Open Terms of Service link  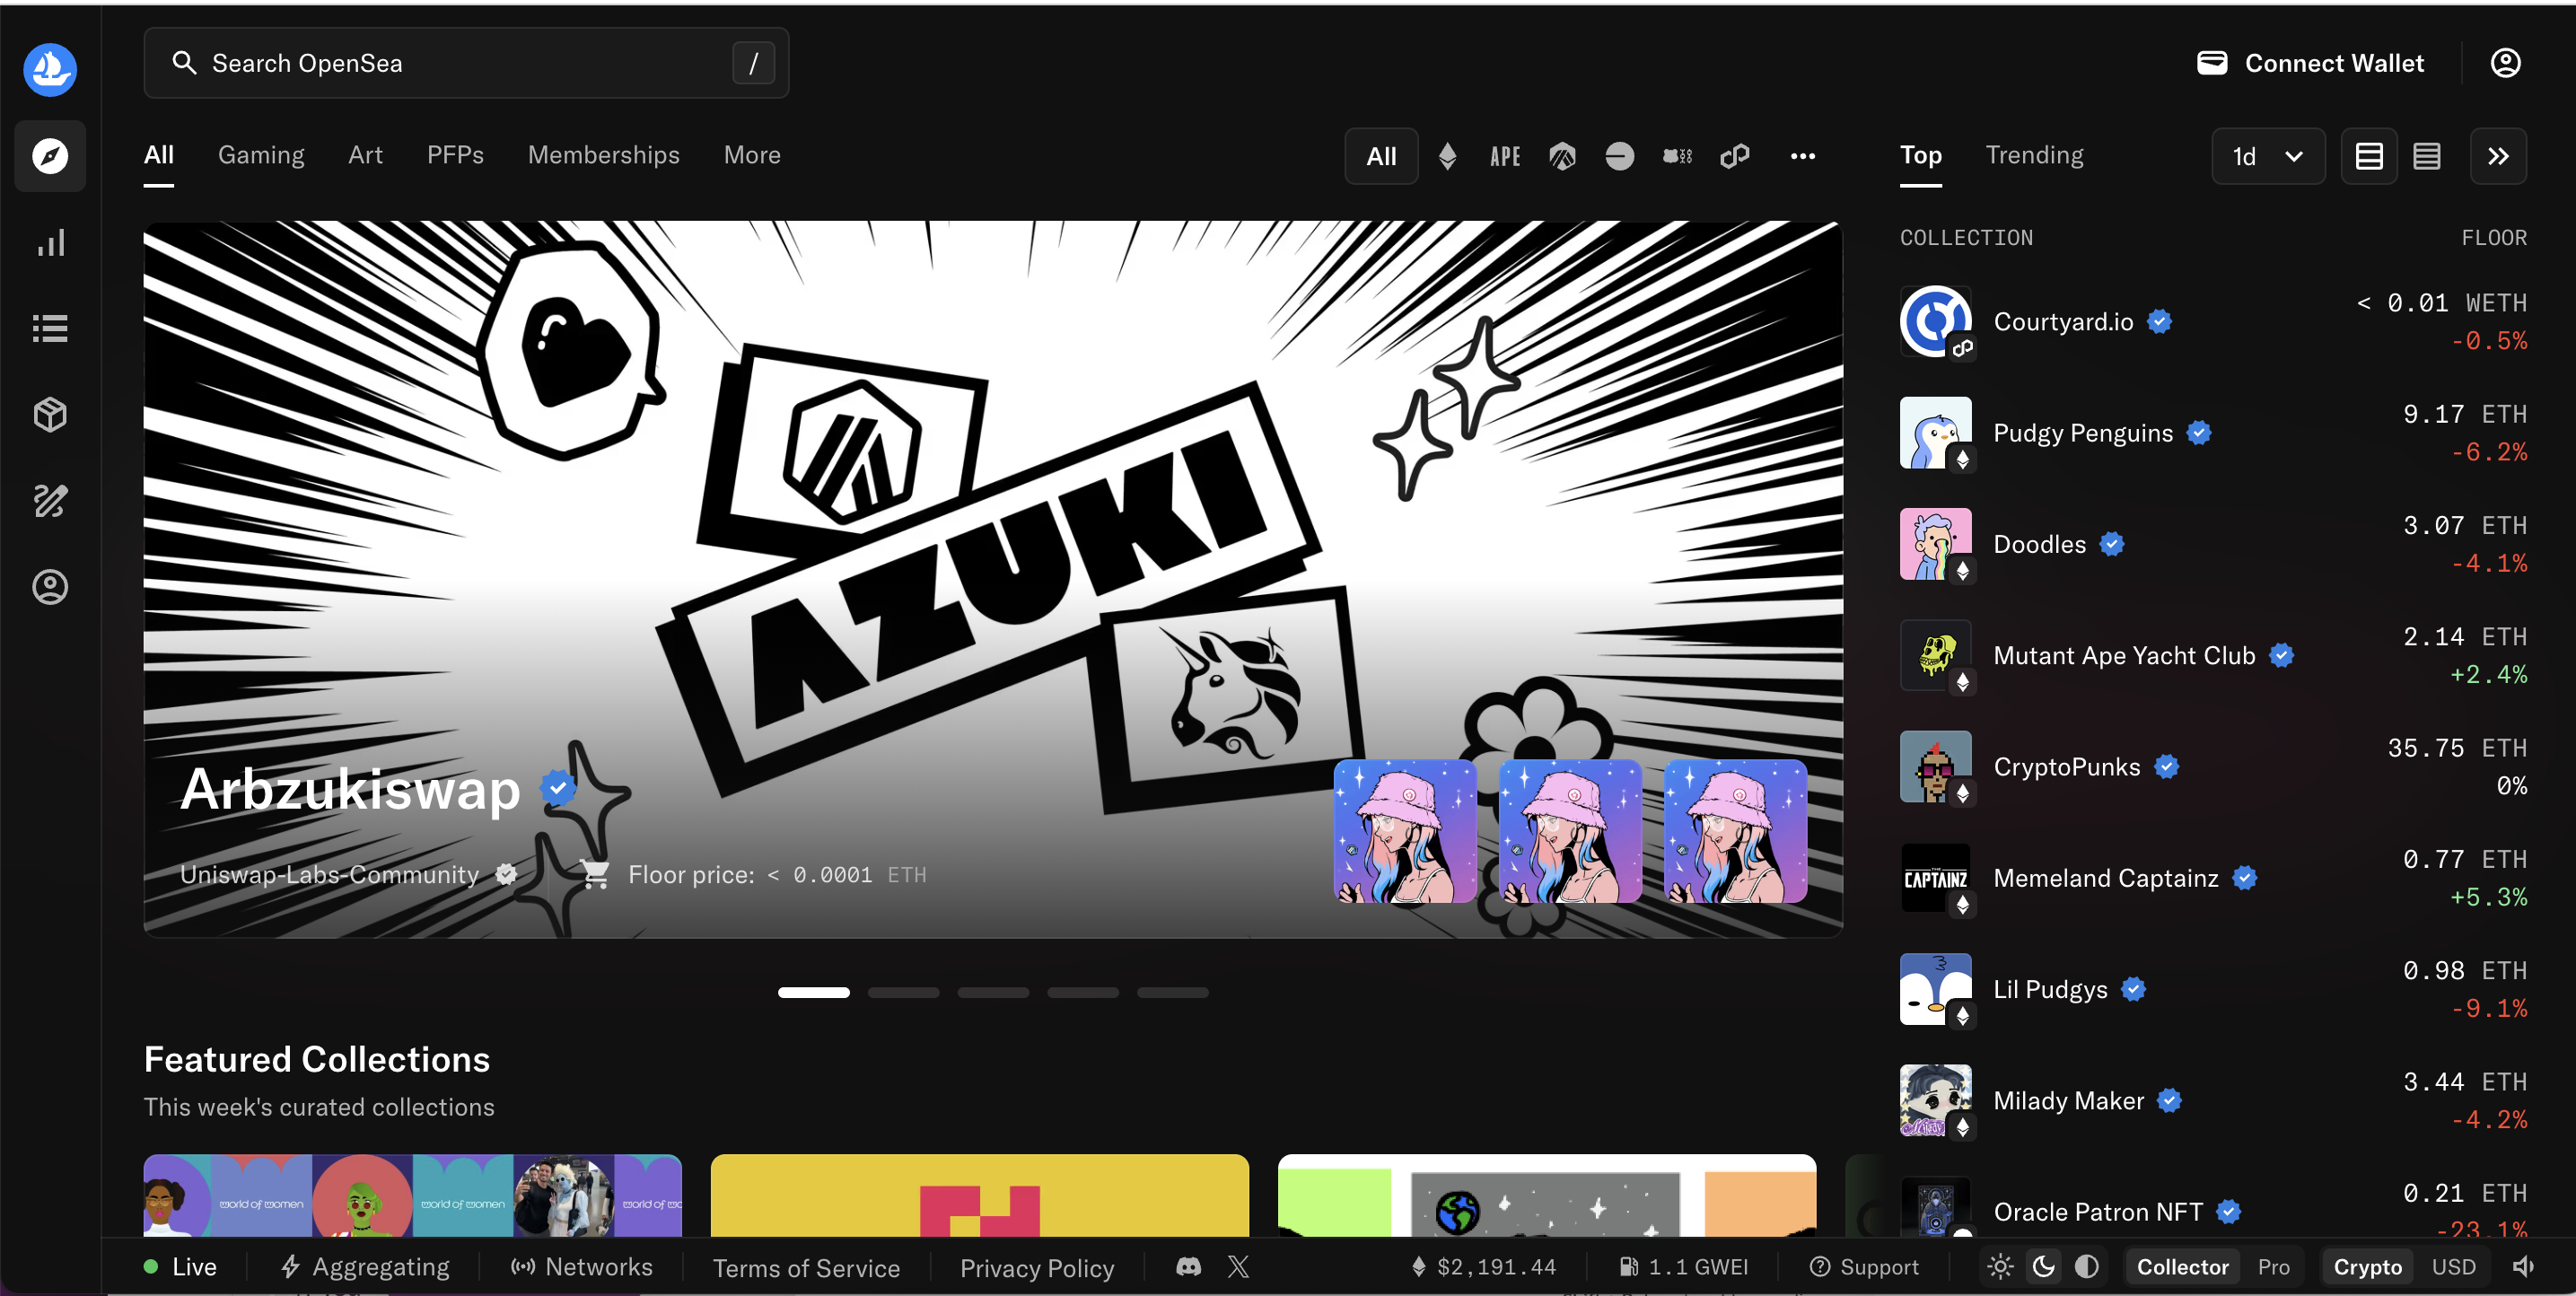806,1268
